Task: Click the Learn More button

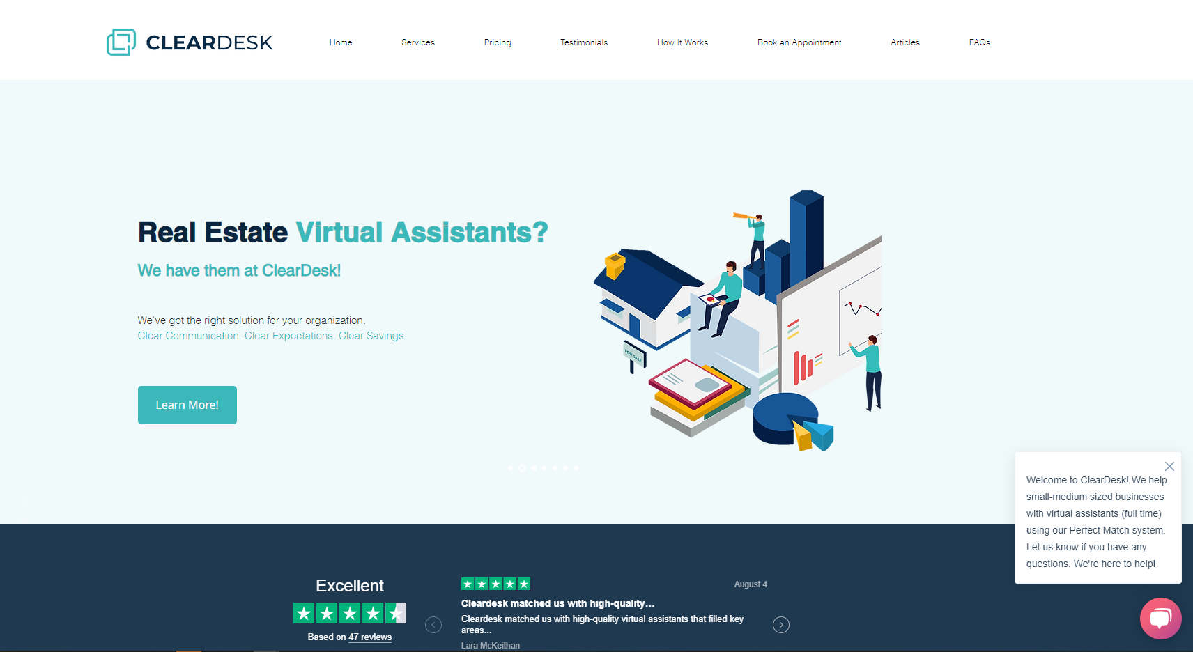Action: (187, 405)
